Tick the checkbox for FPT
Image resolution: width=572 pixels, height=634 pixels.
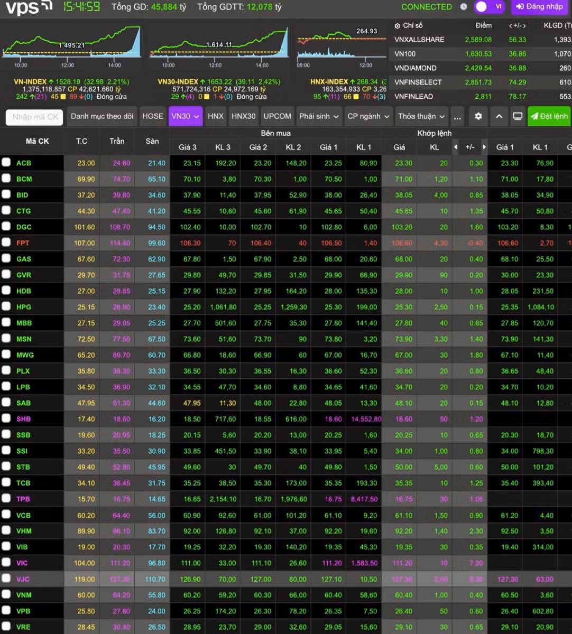[6, 243]
